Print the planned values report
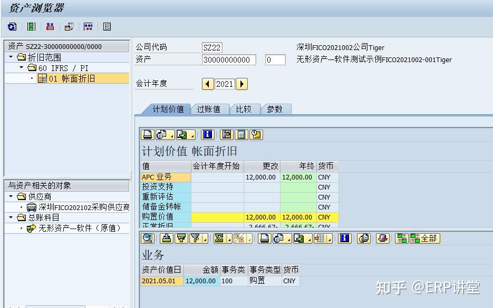This screenshot has height=308, width=493. [148, 134]
